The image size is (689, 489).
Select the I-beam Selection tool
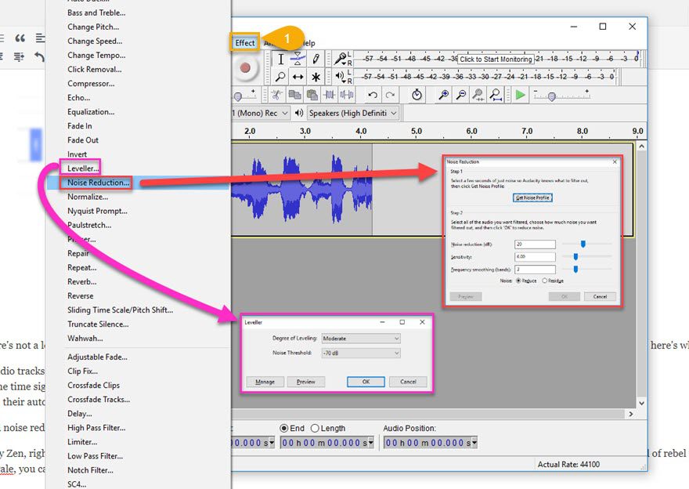tap(280, 59)
